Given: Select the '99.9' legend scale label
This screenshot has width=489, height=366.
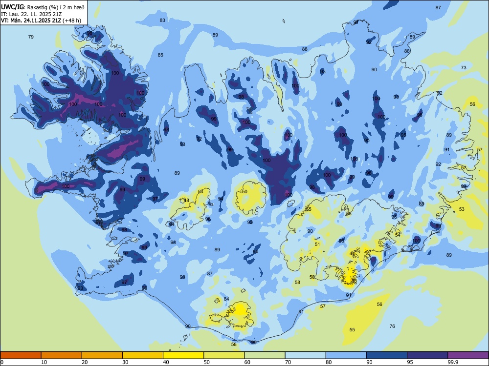Looking at the screenshot, I should click(x=452, y=362).
